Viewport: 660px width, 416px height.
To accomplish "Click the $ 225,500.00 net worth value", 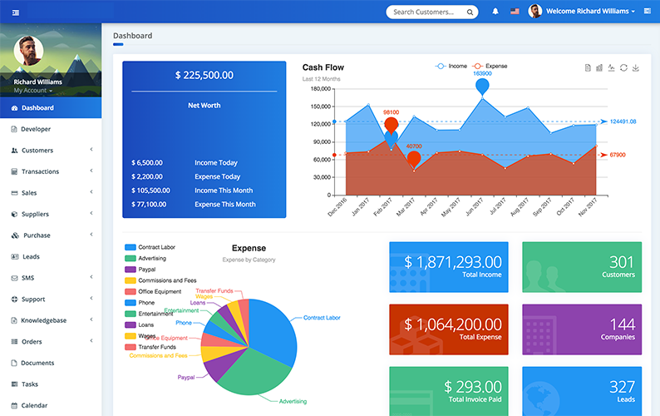I will [204, 75].
